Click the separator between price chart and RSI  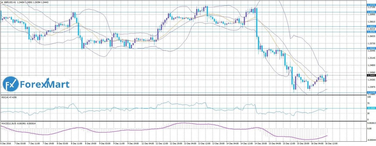183,95
